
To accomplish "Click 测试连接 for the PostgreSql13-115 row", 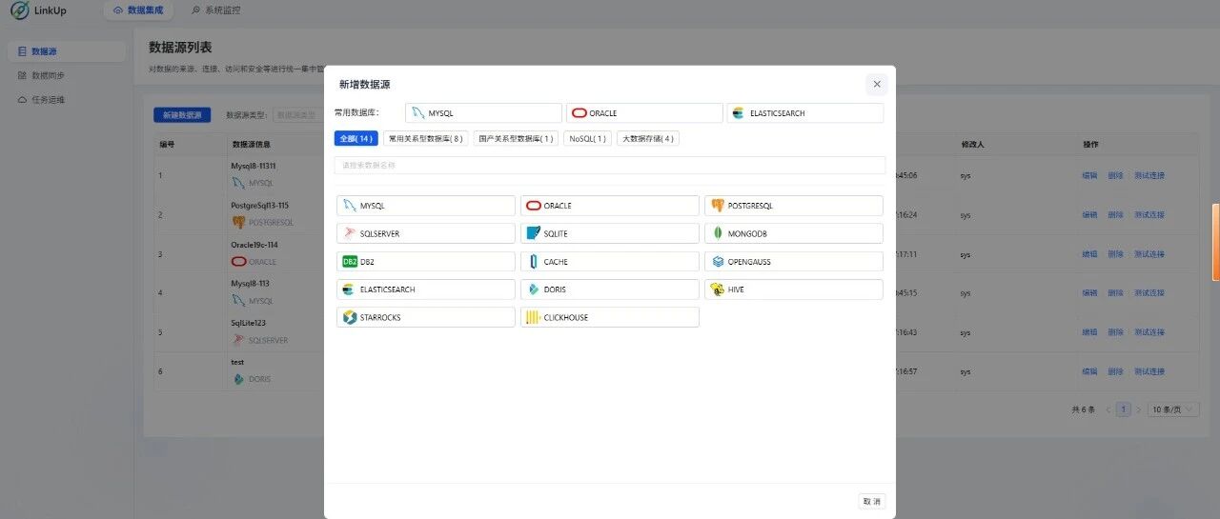I will [x=1149, y=215].
